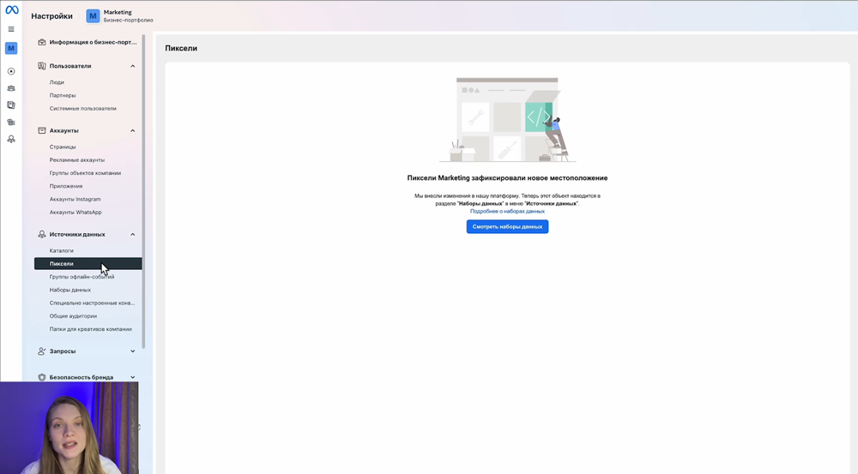This screenshot has height=474, width=858.
Task: Collapse the Аккаунты section
Action: (132, 130)
